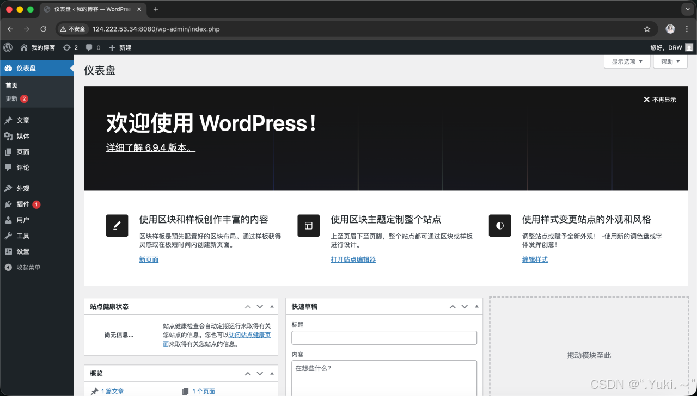Follow the 新页面 link
The width and height of the screenshot is (697, 396).
pos(149,259)
